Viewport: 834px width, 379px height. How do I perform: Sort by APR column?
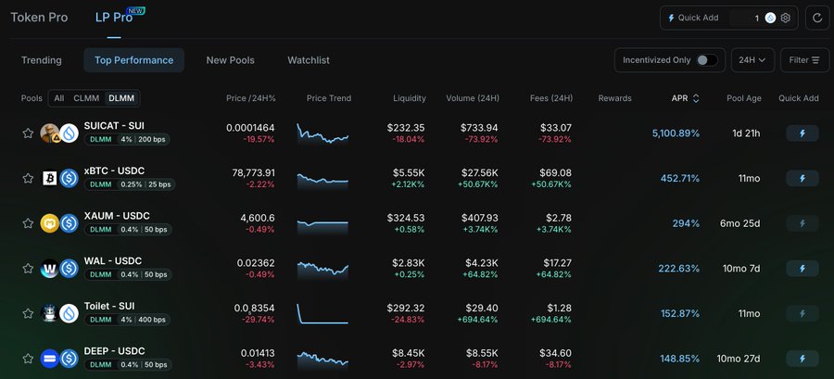tap(685, 98)
